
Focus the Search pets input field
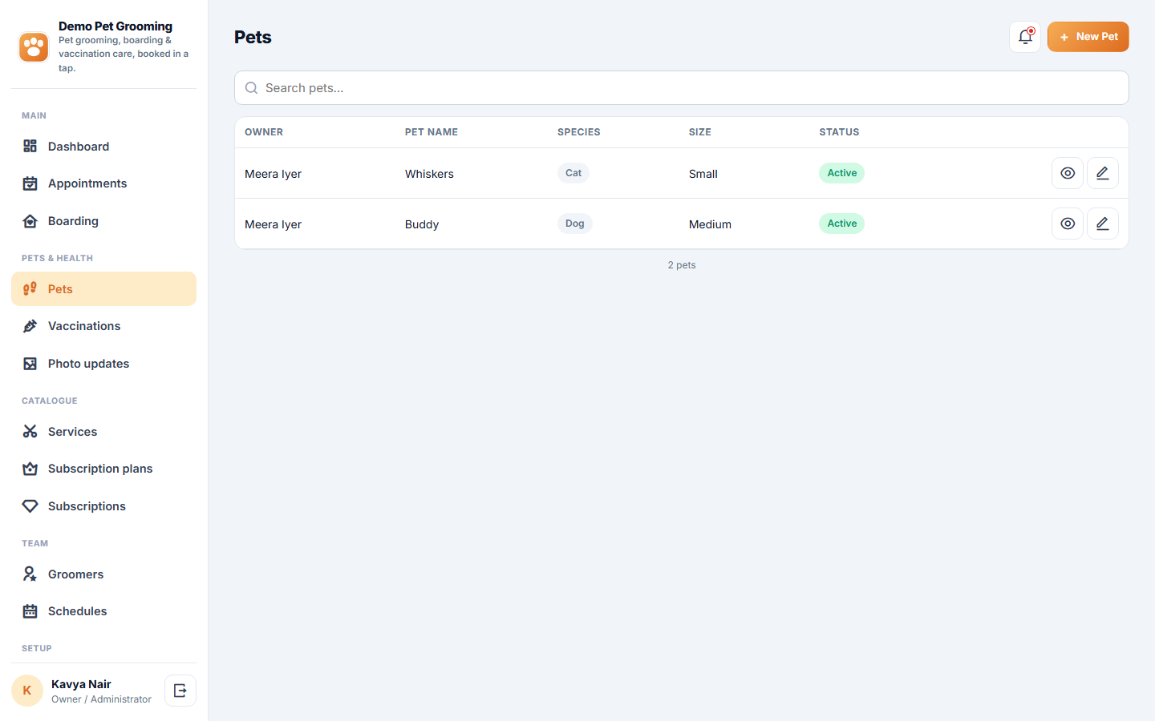[682, 88]
